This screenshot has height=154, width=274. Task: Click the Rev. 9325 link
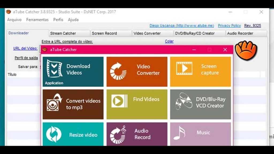253,25
